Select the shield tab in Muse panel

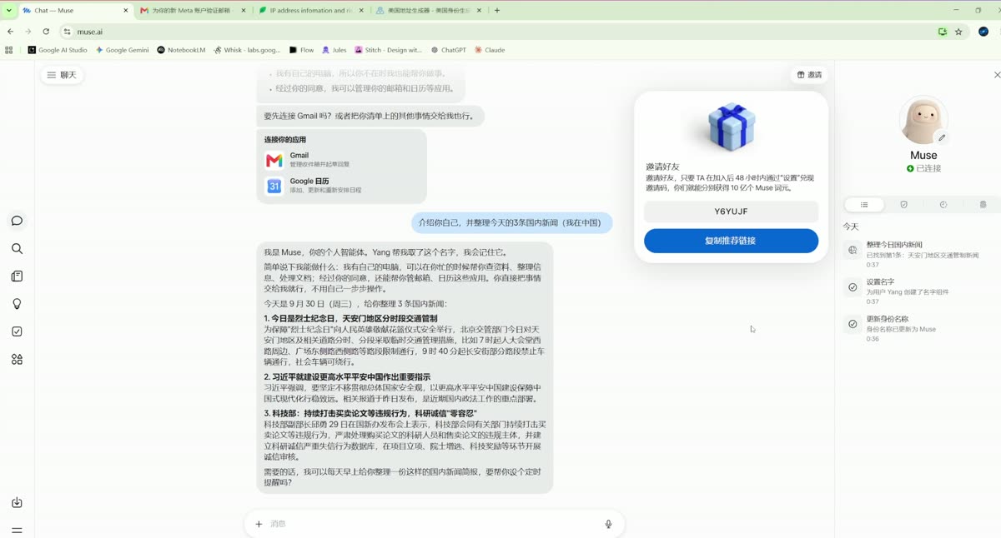pyautogui.click(x=903, y=204)
